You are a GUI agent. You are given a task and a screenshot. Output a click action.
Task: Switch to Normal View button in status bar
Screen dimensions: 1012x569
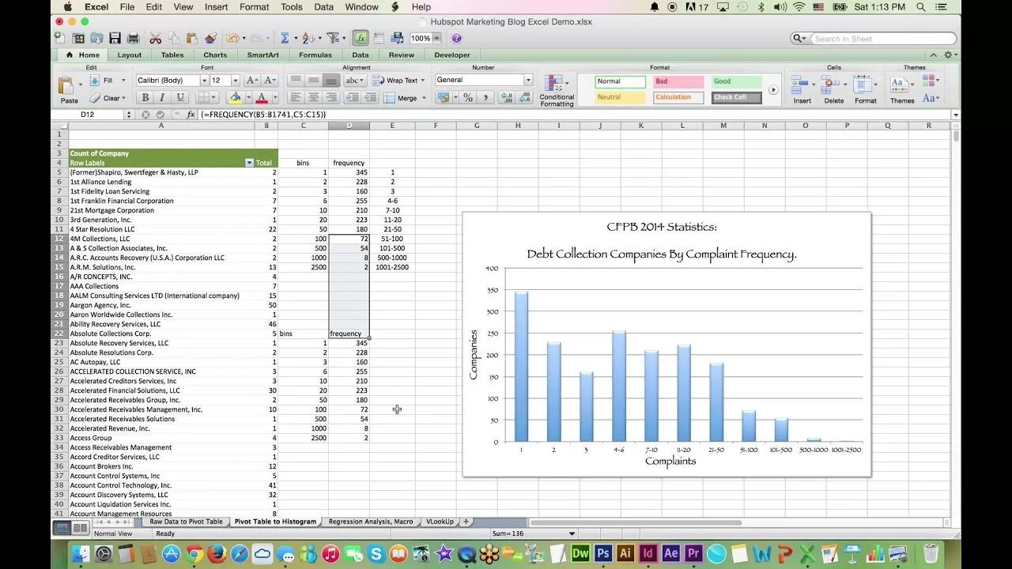pyautogui.click(x=61, y=527)
